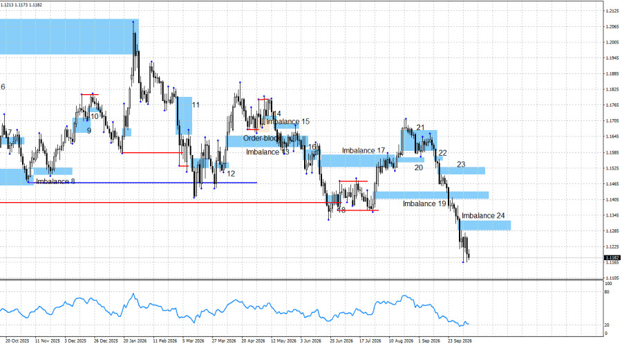This screenshot has height=346, width=622.
Task: Select the blue zone rectangle beside label 23
Action: tap(462, 171)
